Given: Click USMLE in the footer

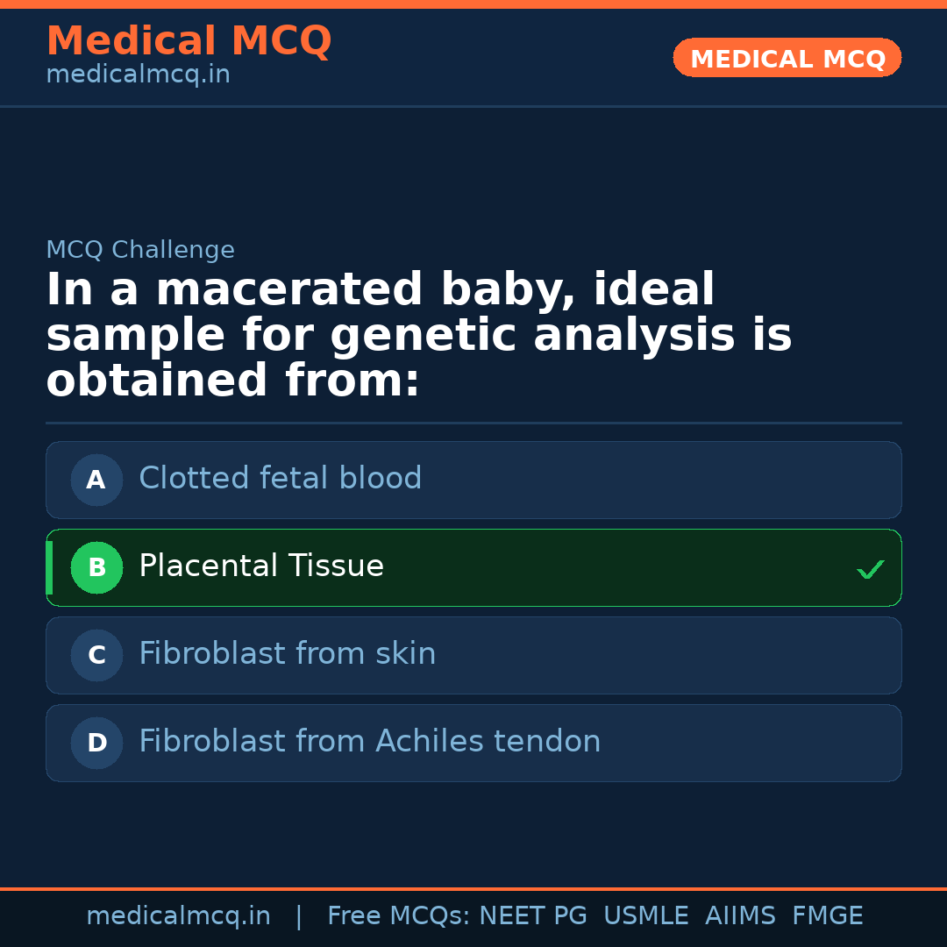Looking at the screenshot, I should [645, 916].
